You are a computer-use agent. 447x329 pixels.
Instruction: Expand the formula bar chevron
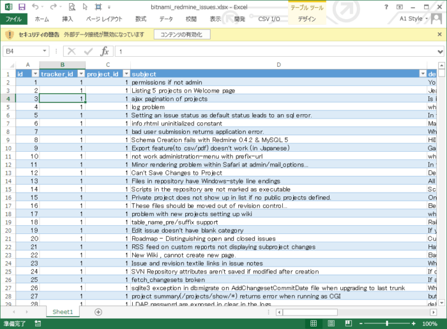point(441,52)
